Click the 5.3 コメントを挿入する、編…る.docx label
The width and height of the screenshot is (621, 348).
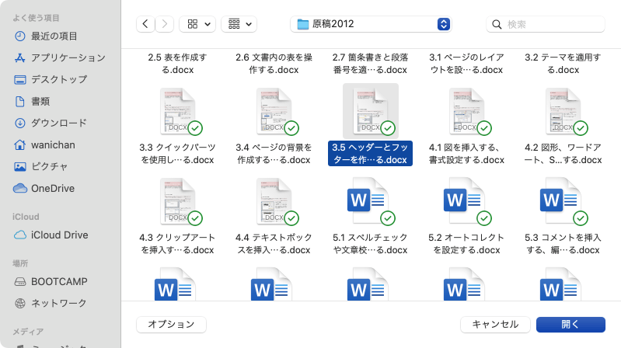(563, 243)
